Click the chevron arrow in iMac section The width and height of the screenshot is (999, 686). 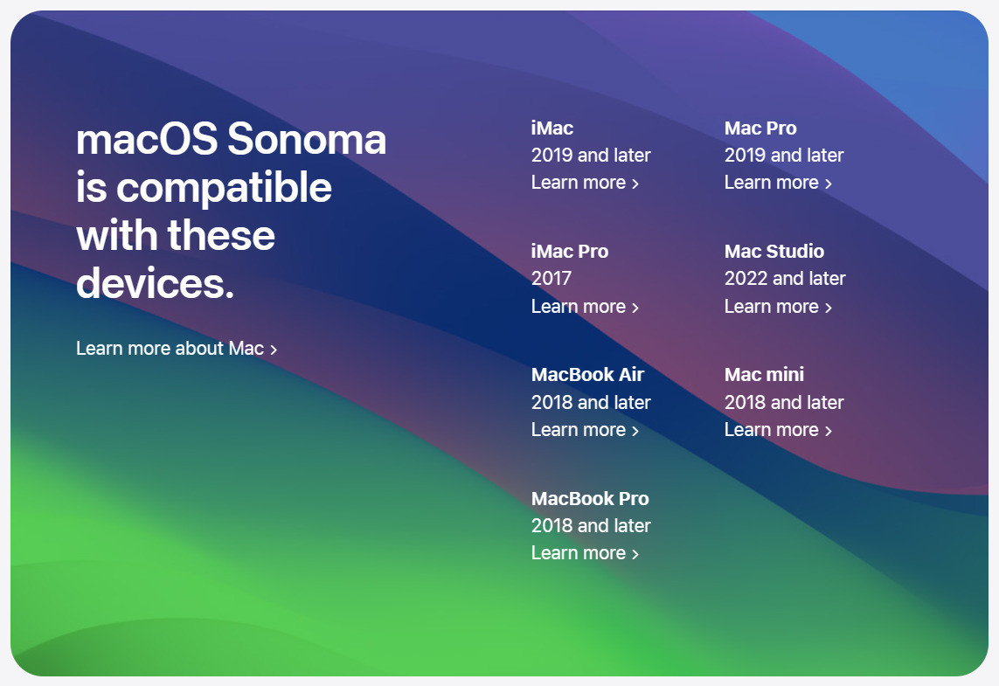(635, 184)
